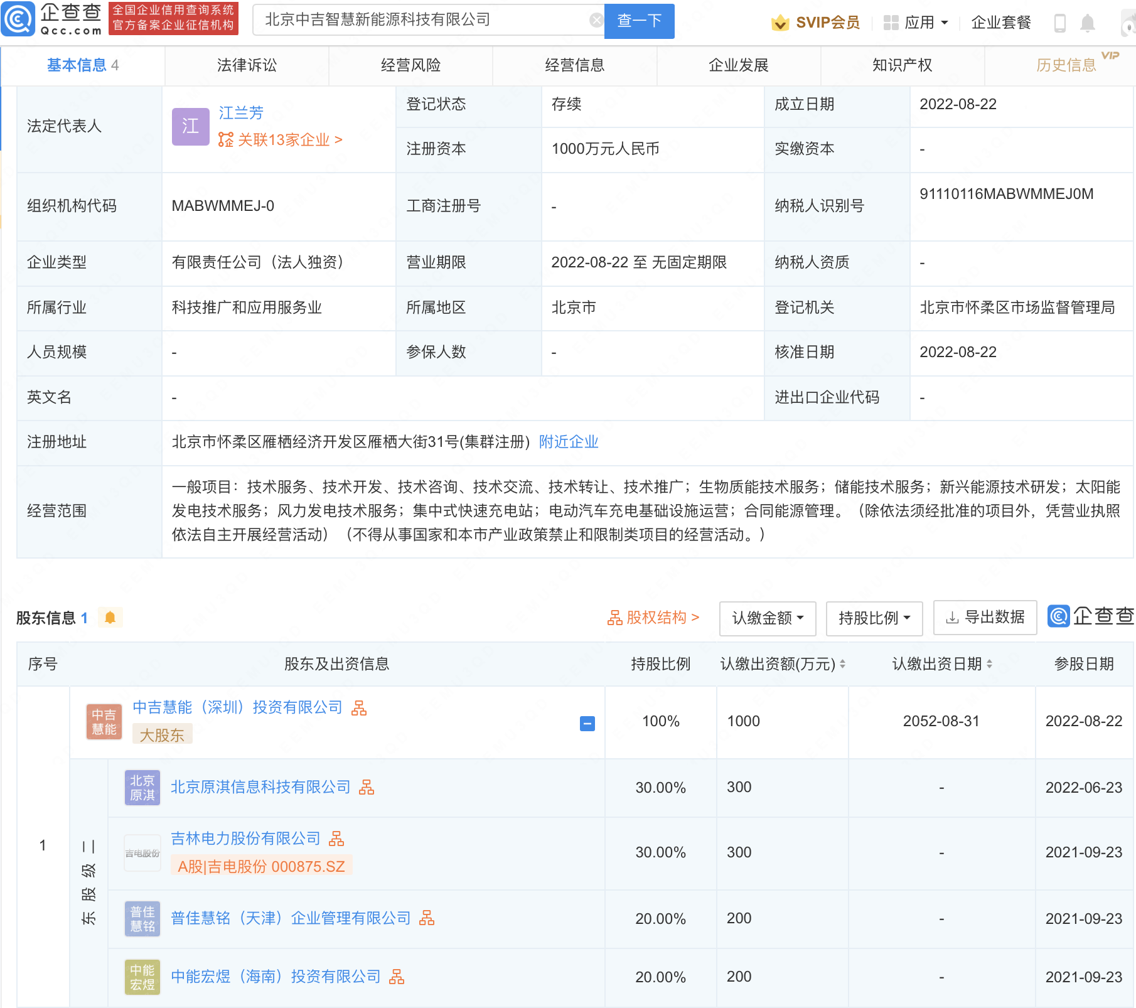Viewport: 1136px width, 1008px height.
Task: Open 江兰芳 profile link
Action: [x=241, y=113]
